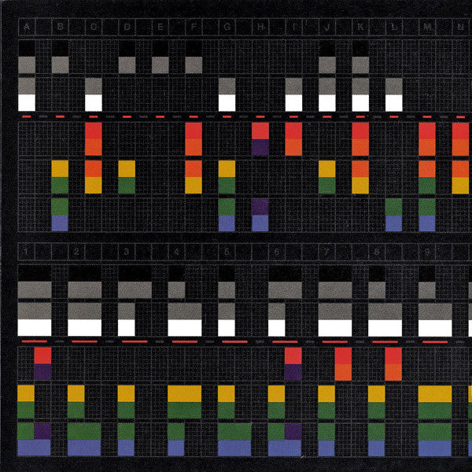Click the number 7 header cell
Image resolution: width=472 pixels, height=472 pixels.
(327, 252)
